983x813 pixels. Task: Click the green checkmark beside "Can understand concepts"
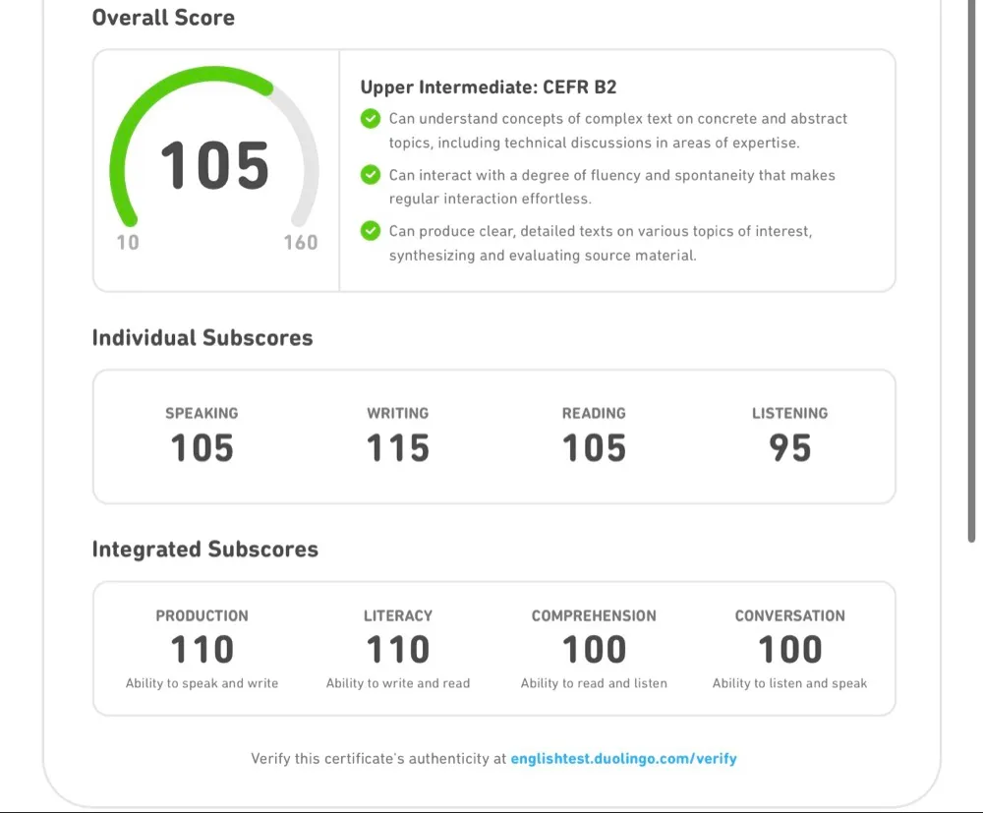tap(371, 119)
